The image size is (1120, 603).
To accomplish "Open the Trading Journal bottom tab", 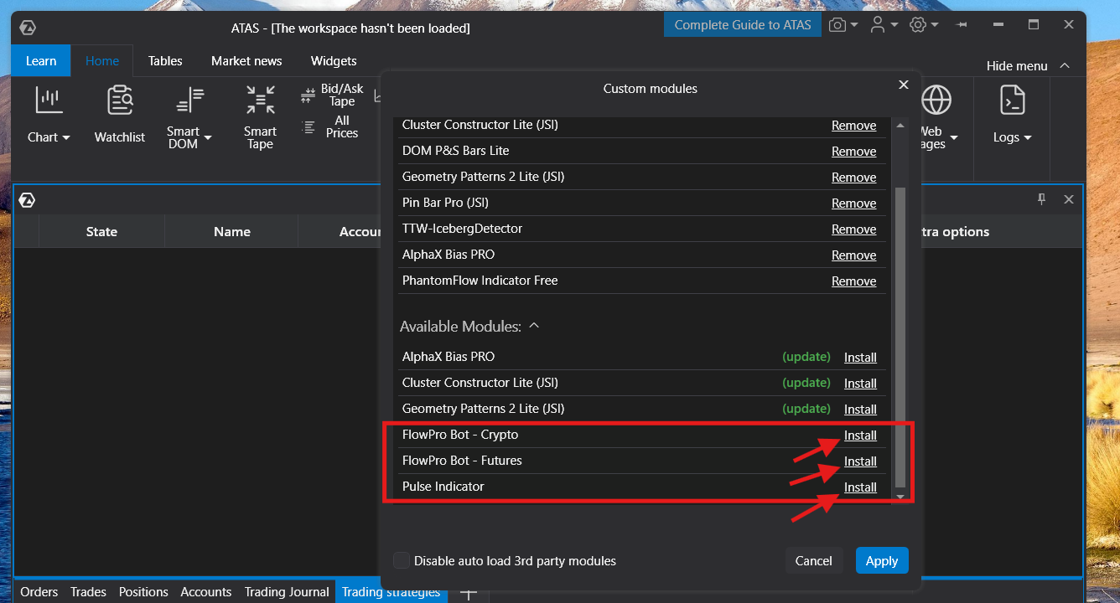I will tap(287, 591).
